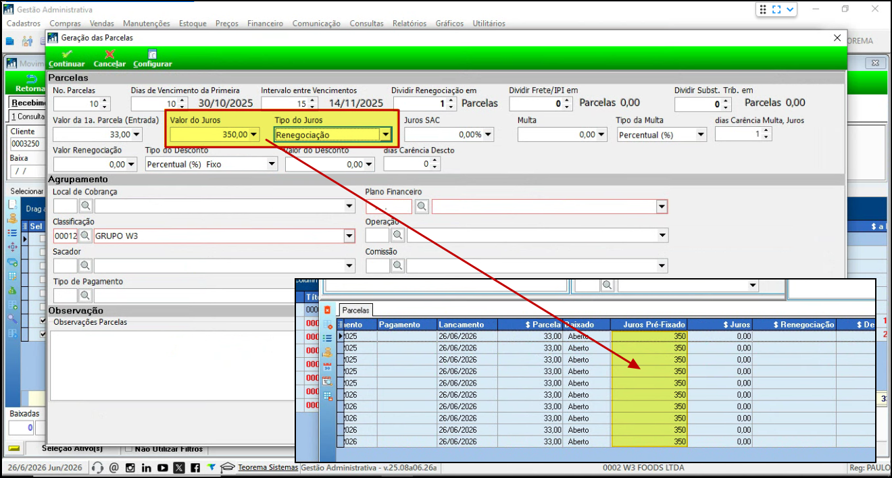
Task: Expand the Plano Financeiro dropdown arrow
Action: click(662, 207)
